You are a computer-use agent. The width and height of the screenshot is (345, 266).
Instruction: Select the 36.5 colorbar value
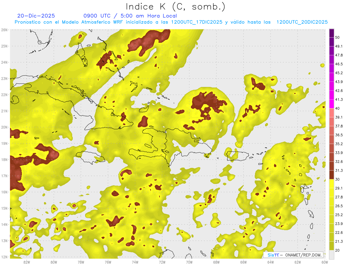tap(339, 135)
